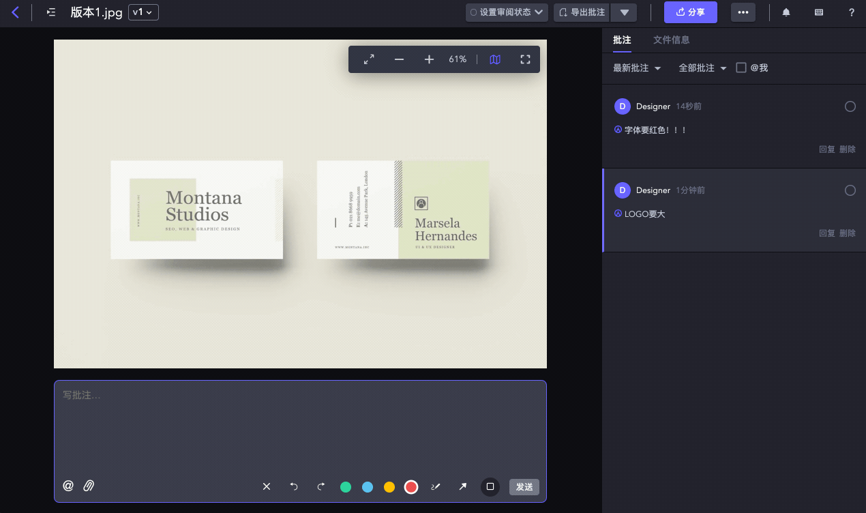Select the rectangle annotation tool
866x513 pixels.
pos(490,486)
